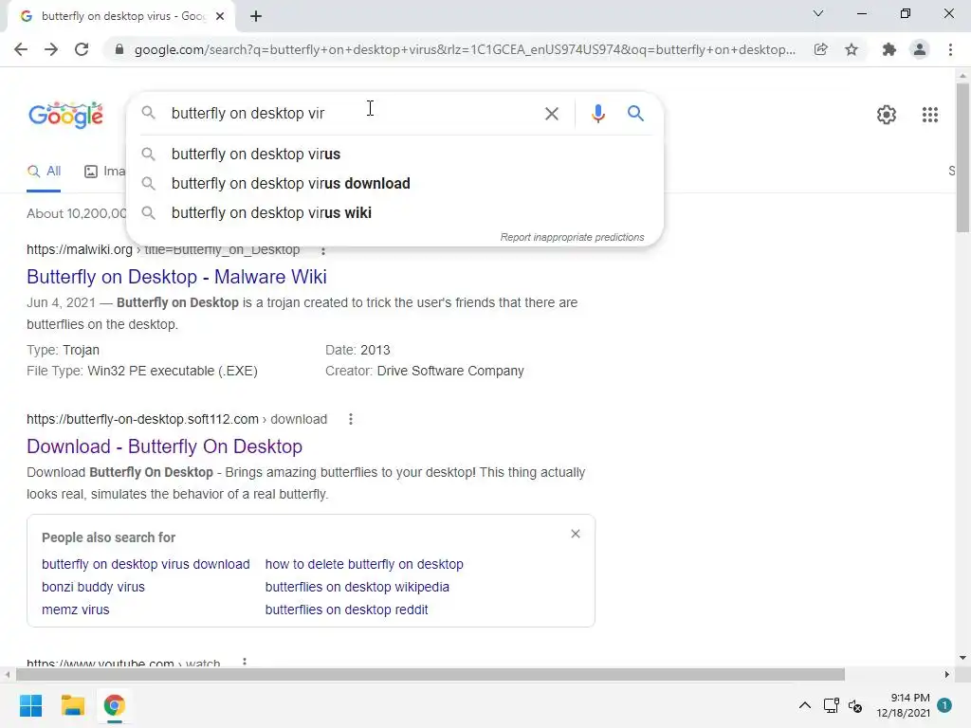
Task: Search 'memz virus' related link
Action: 76,610
